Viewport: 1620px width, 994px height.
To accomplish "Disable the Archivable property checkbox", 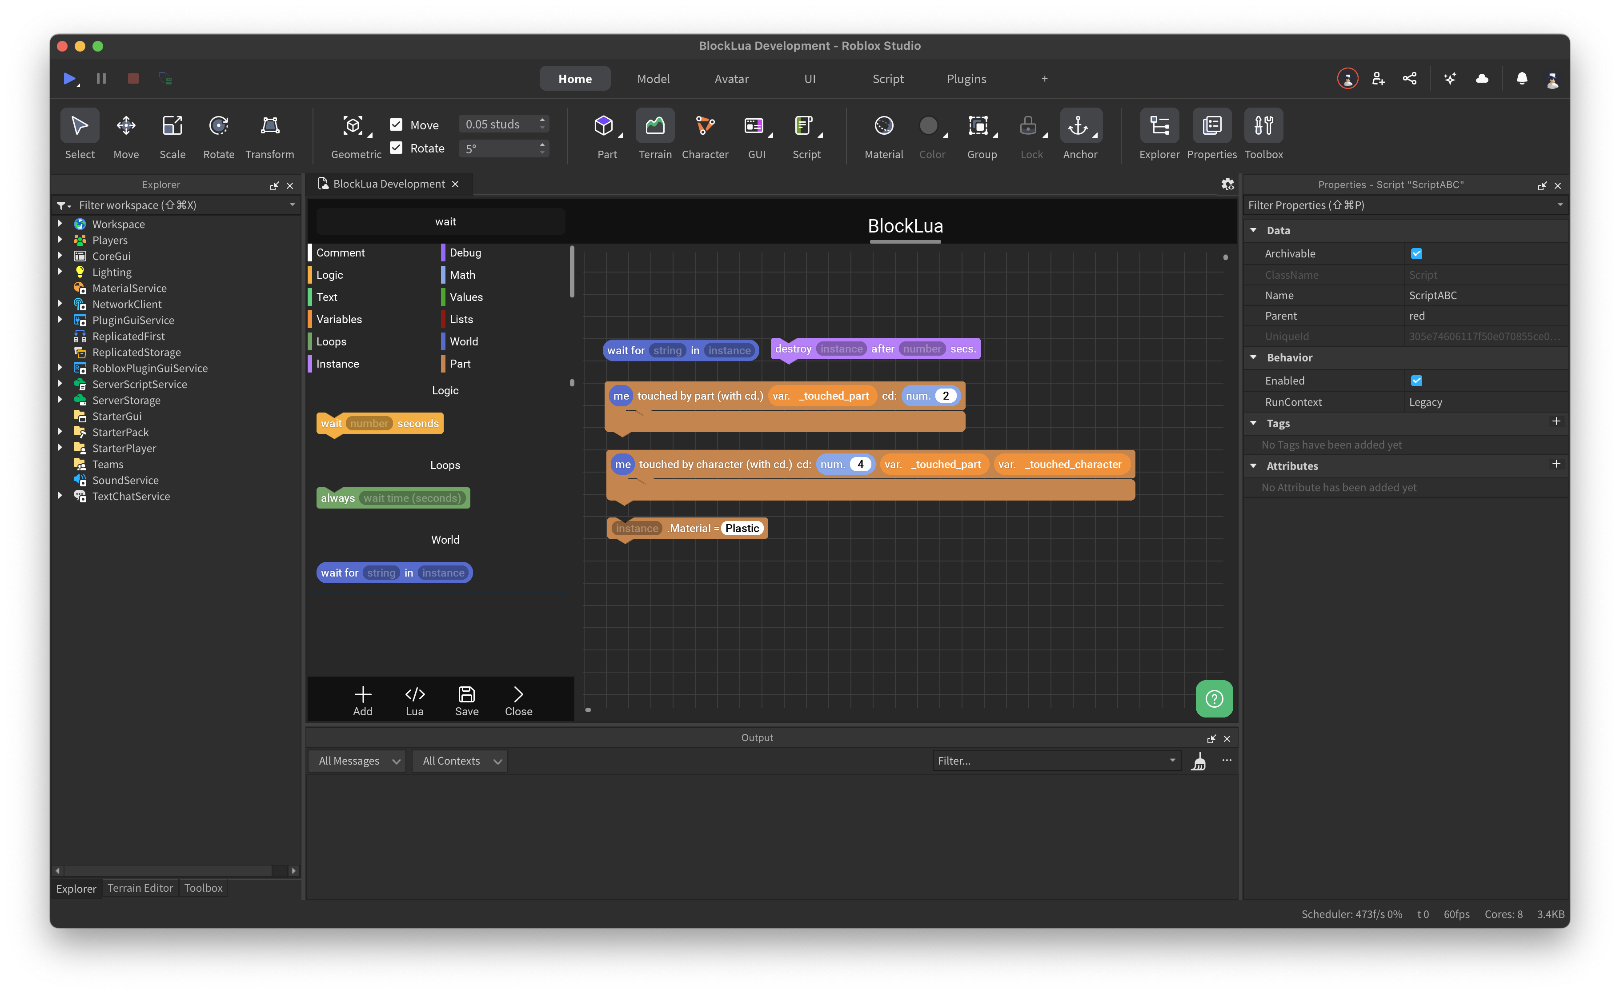I will click(x=1417, y=253).
